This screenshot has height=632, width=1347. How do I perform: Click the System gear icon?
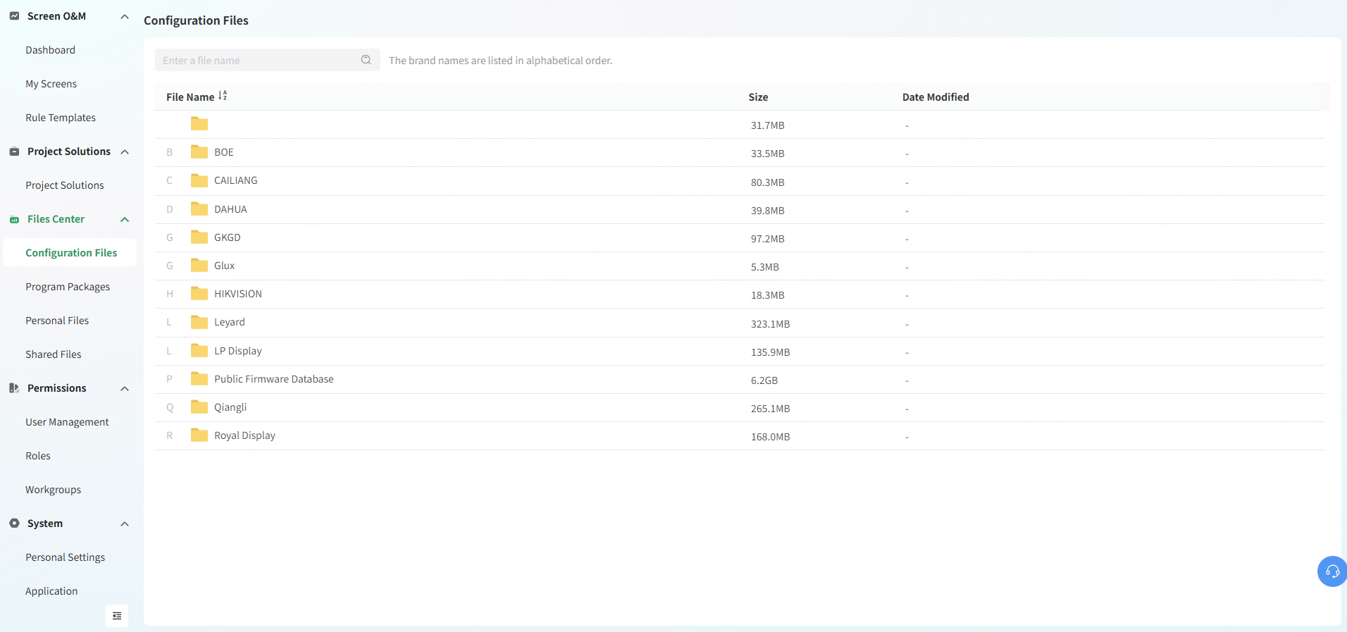click(x=14, y=523)
